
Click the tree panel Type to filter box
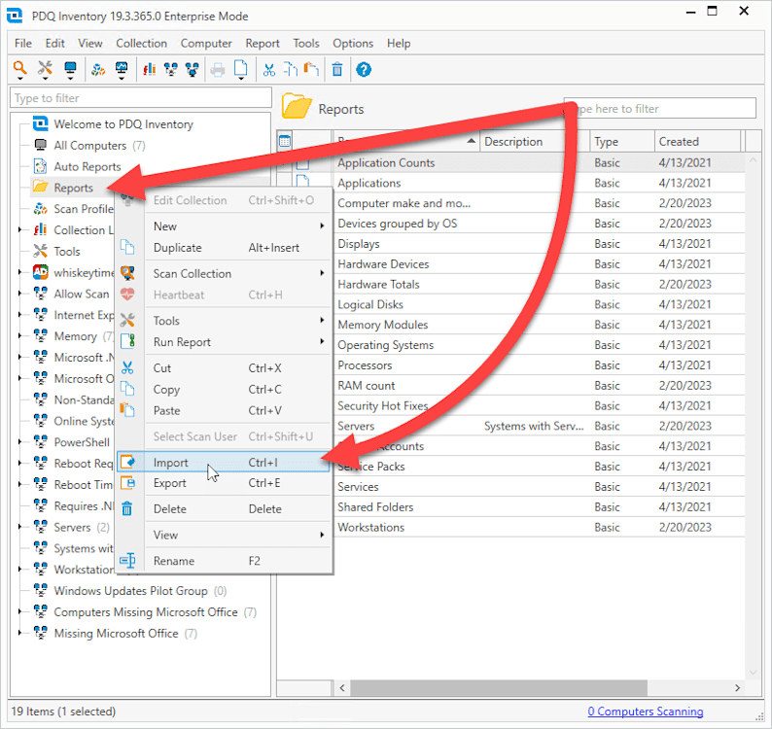[141, 98]
